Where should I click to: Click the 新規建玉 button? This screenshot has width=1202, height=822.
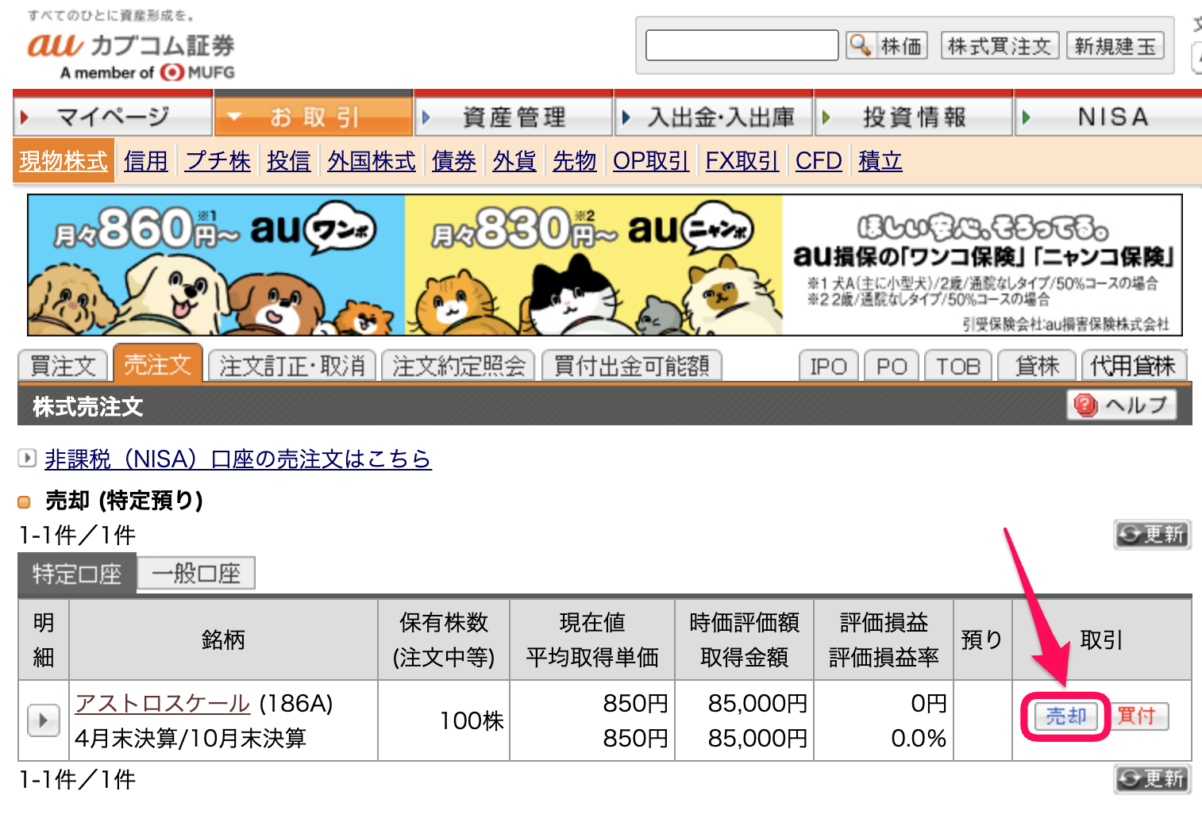1115,46
